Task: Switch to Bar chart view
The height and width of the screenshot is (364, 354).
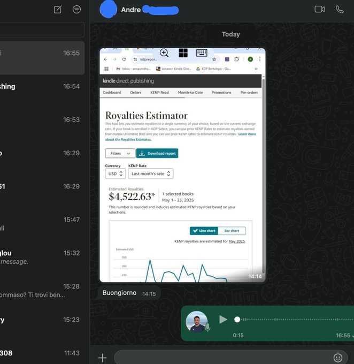Action: click(232, 231)
